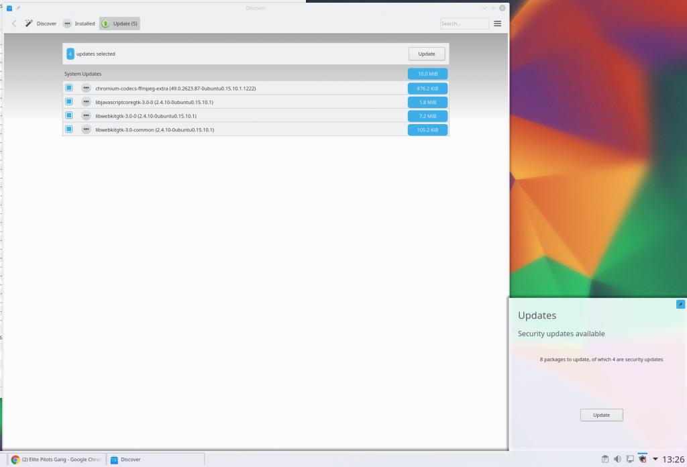Screen dimensions: 687x467
Task: Click the Discover app icon in title bar
Action: coord(9,8)
